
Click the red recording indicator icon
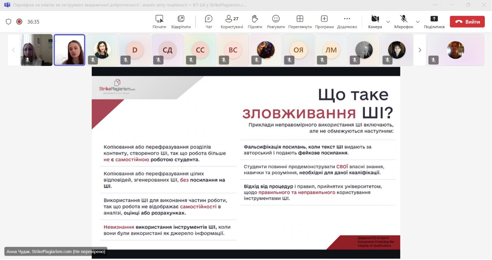(x=19, y=22)
